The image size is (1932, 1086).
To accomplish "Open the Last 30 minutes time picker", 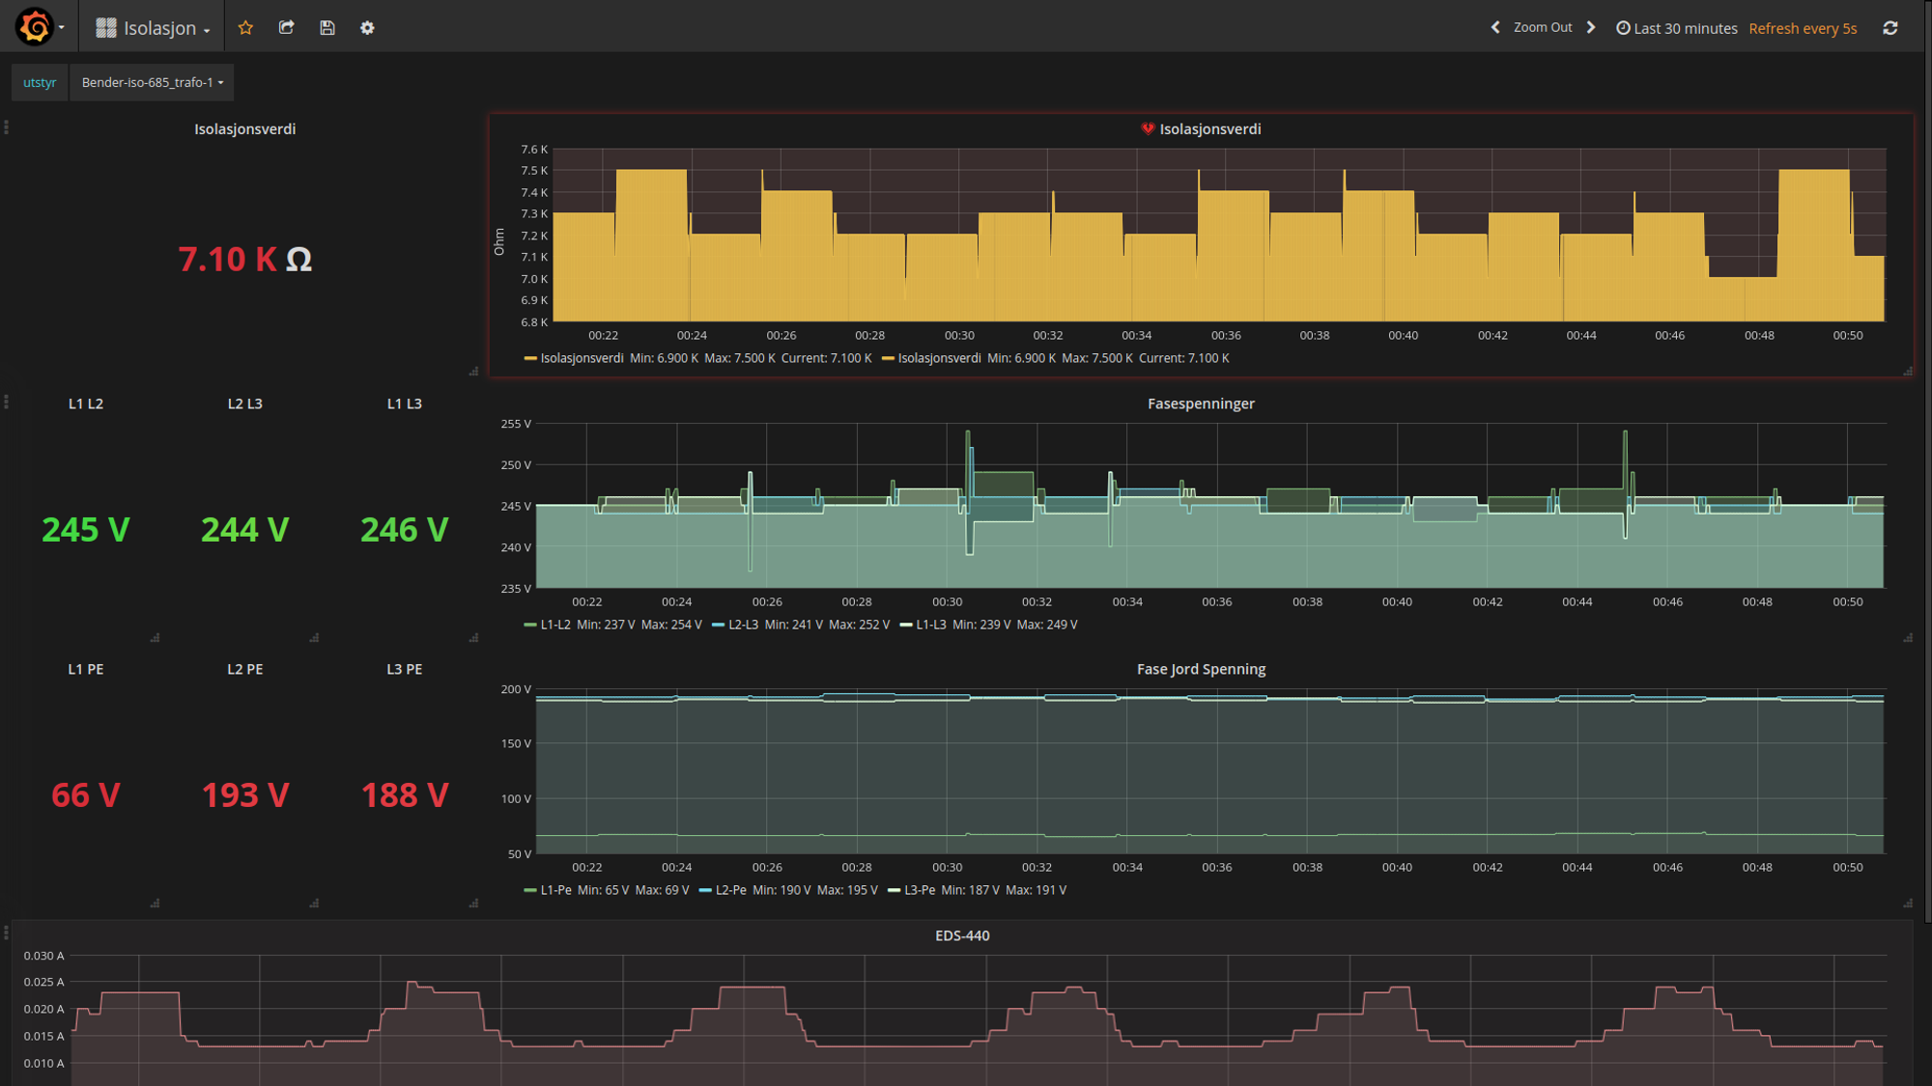I will 1676,28.
